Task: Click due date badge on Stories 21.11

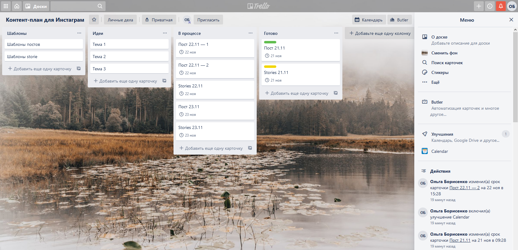Action: coord(273,80)
